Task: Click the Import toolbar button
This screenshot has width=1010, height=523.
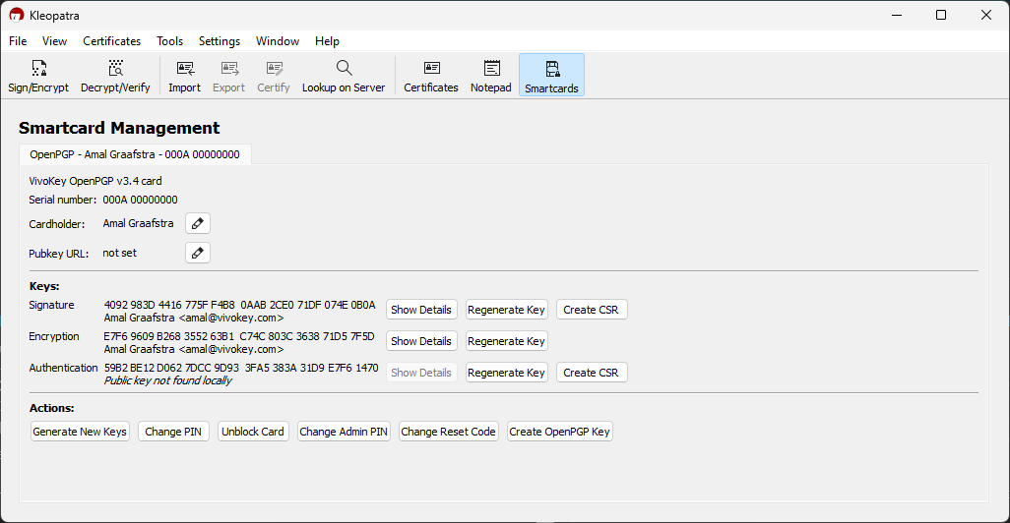Action: tap(185, 76)
